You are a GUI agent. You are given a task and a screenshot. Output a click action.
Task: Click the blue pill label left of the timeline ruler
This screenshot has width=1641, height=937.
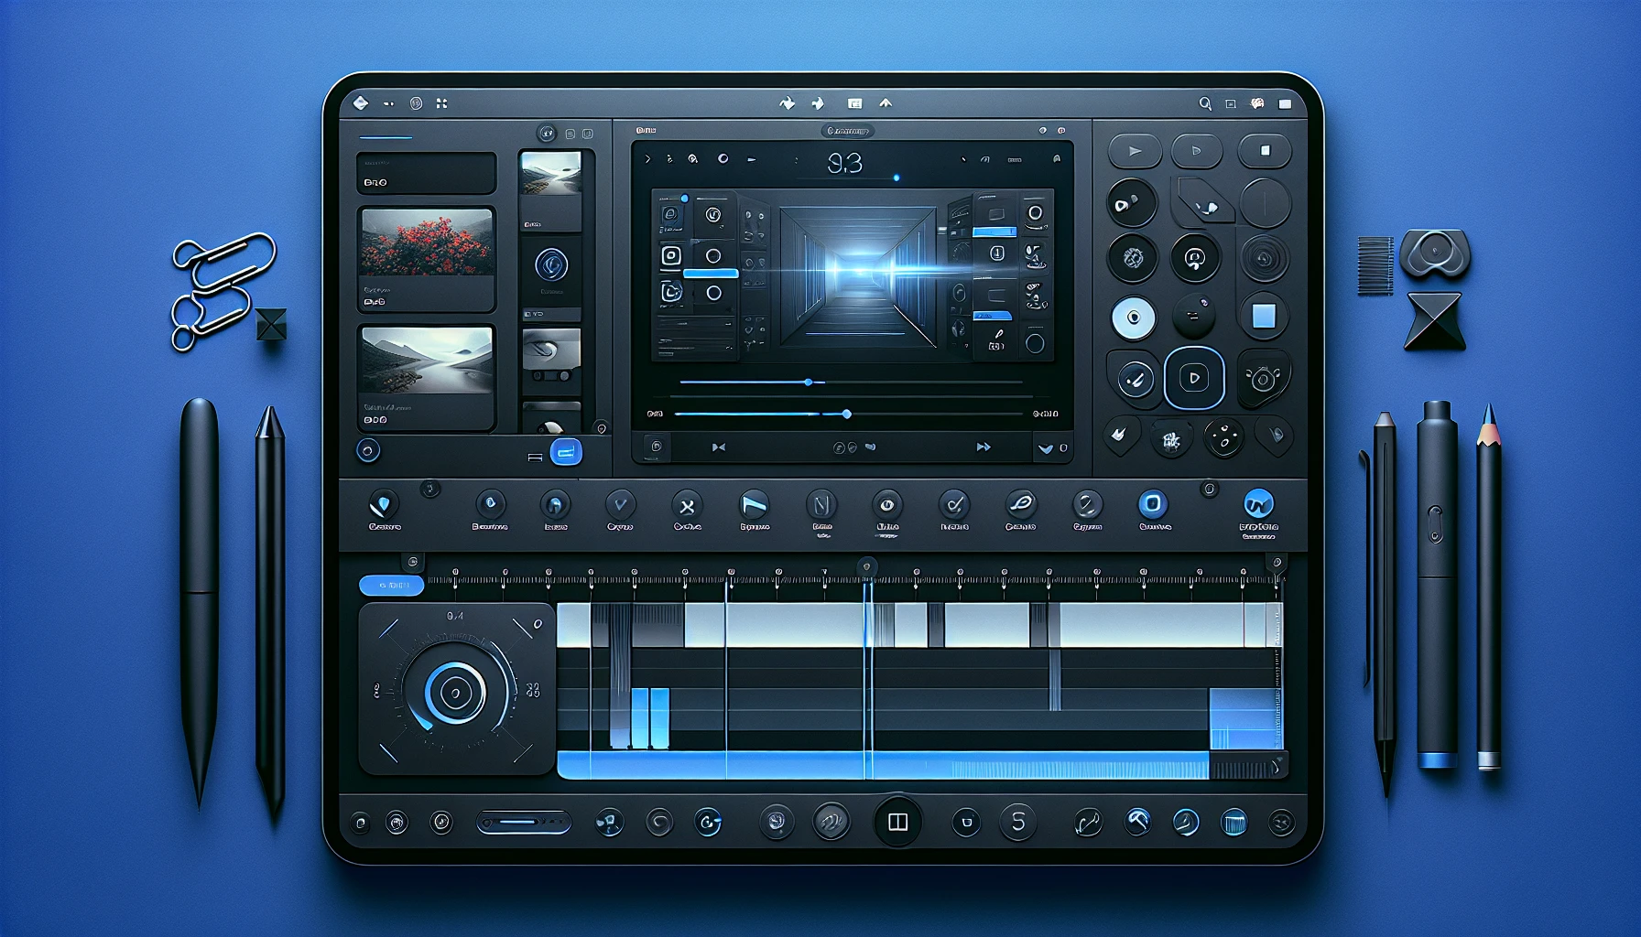pyautogui.click(x=392, y=585)
